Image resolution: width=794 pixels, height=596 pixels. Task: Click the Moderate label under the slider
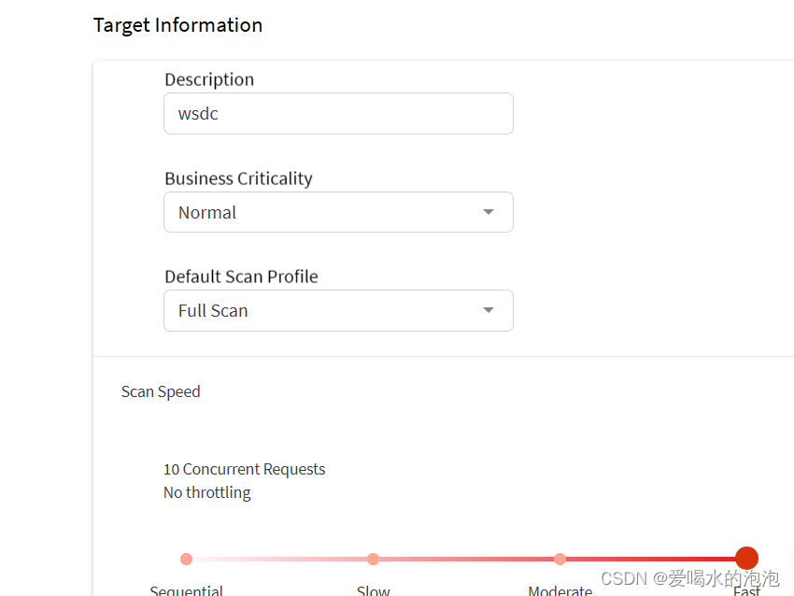[x=560, y=590]
